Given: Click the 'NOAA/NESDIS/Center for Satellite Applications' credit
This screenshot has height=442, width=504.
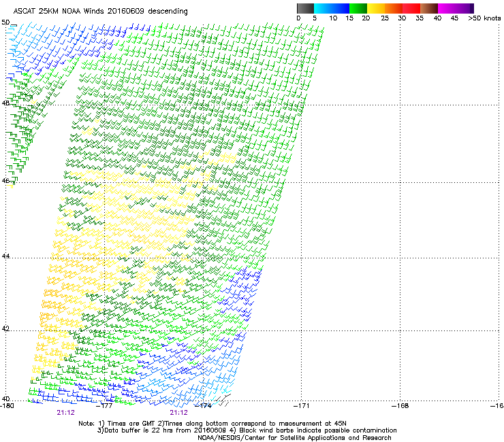Looking at the screenshot, I should (294, 438).
